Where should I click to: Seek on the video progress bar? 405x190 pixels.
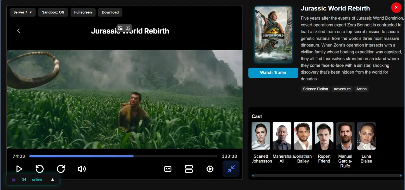click(123, 156)
